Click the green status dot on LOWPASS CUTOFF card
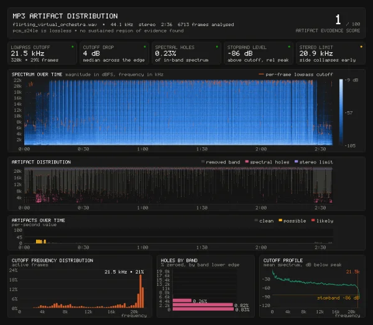Screen dimensions: 373x325 [x=73, y=47]
